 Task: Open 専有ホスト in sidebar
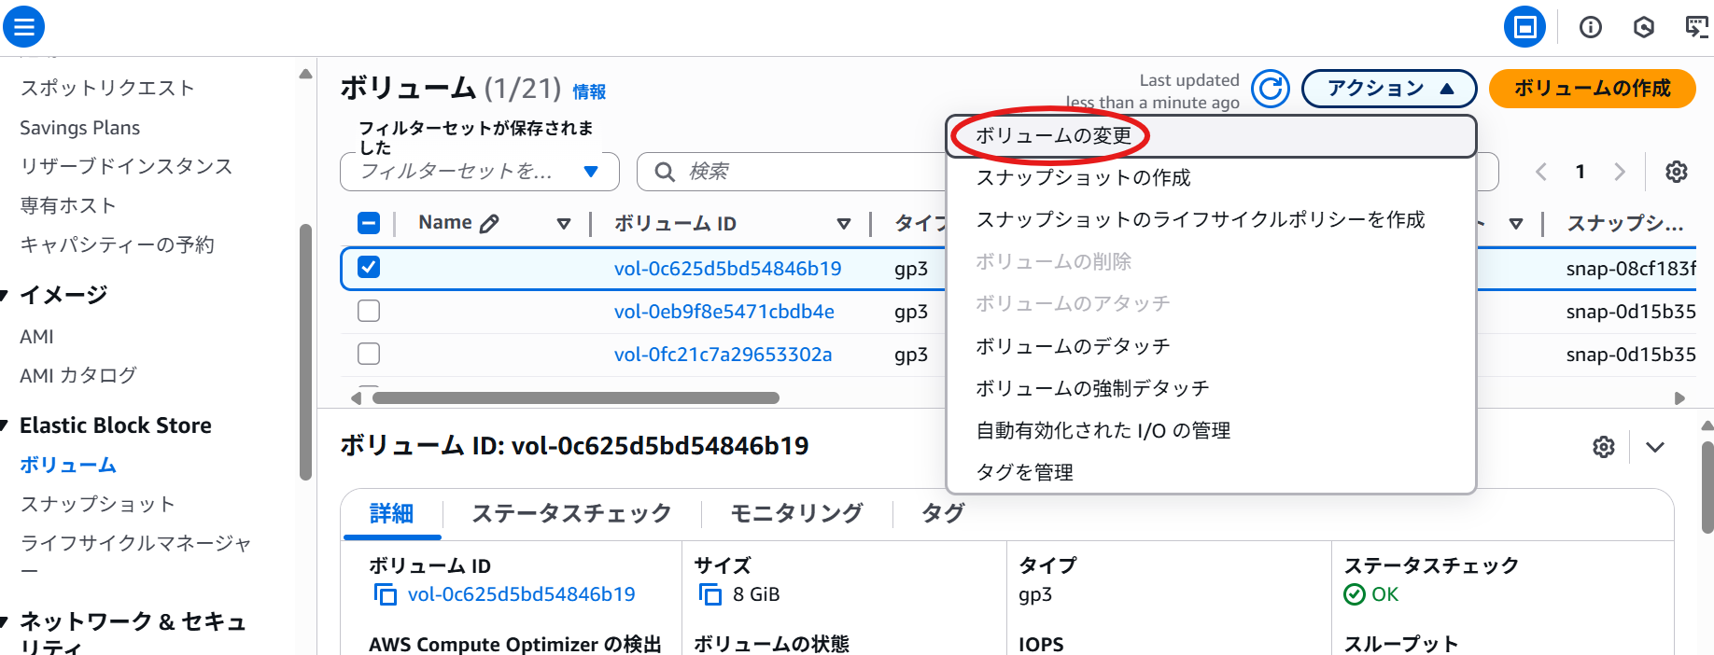pos(68,205)
